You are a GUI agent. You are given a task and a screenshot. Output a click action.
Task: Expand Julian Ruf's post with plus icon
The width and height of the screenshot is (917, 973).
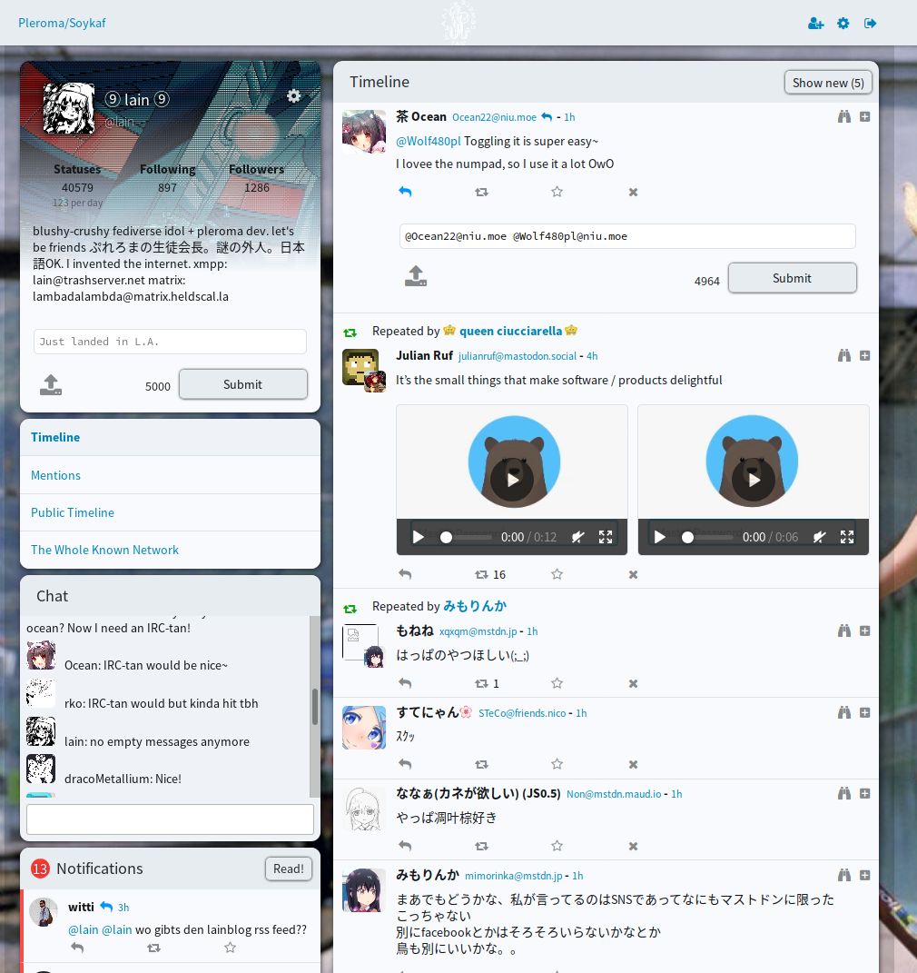(x=864, y=355)
